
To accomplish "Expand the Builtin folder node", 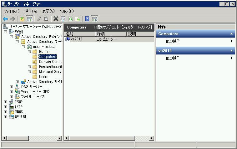I will 29,52.
